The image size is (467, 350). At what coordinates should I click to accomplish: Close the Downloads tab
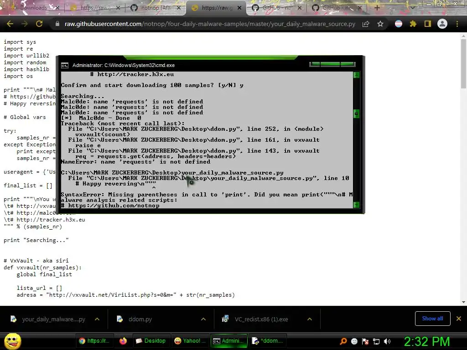click(x=57, y=8)
